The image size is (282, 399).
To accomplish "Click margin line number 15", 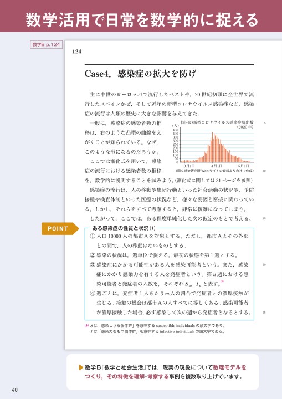I will (x=264, y=218).
